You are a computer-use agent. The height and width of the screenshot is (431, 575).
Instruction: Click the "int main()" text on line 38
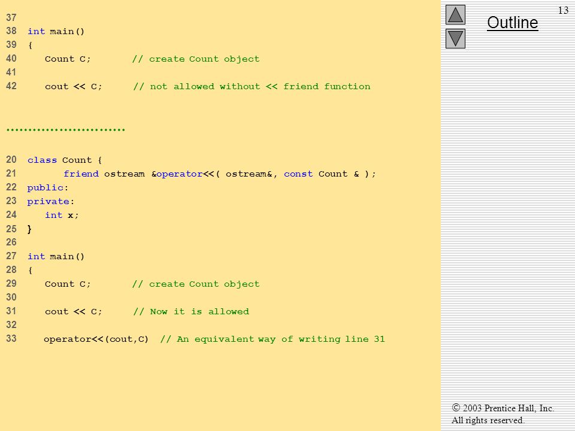56,32
